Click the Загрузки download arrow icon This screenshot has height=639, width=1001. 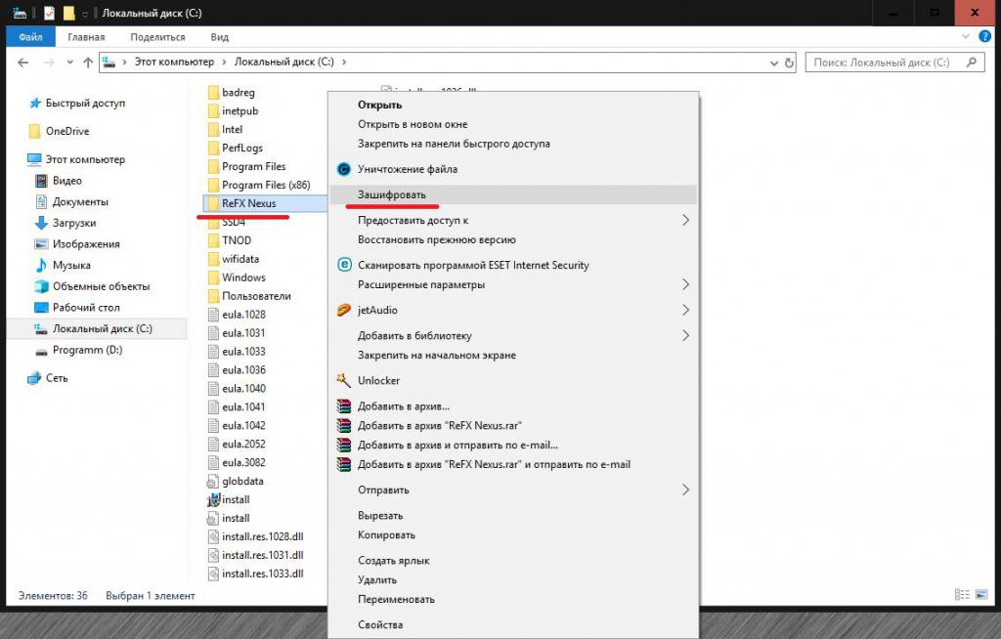tap(41, 223)
